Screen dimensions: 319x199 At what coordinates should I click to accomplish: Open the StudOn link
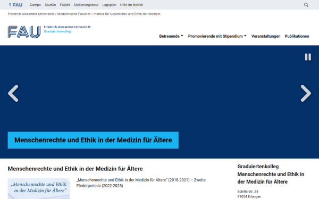pos(51,5)
